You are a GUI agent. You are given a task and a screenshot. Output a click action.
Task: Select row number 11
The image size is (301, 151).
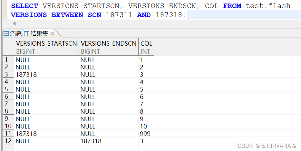click(x=8, y=134)
